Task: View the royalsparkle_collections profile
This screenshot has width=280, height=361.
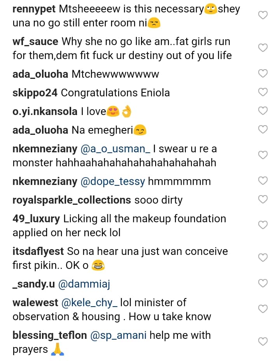Action: tap(72, 200)
